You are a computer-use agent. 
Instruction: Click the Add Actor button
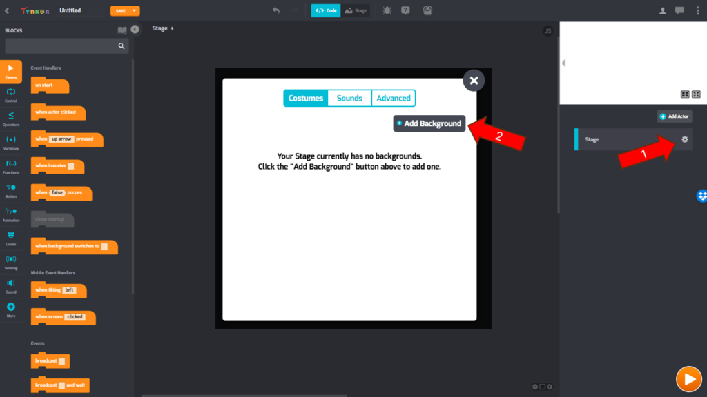coord(674,116)
